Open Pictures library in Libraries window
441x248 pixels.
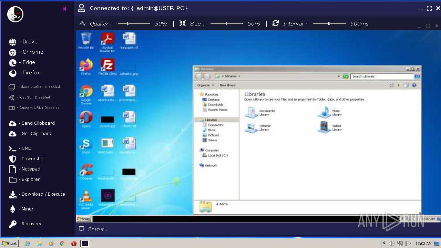pos(258,128)
